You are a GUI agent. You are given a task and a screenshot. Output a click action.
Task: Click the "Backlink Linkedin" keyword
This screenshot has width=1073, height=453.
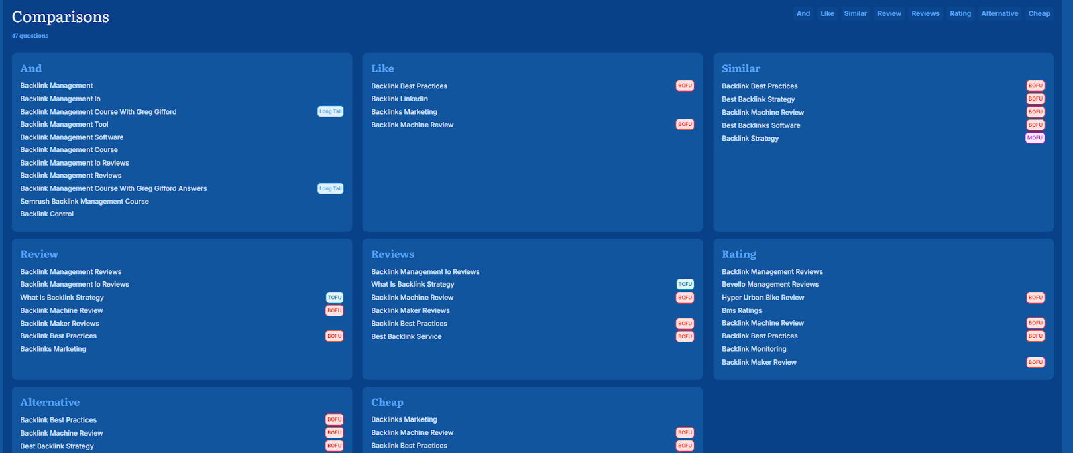pos(399,99)
